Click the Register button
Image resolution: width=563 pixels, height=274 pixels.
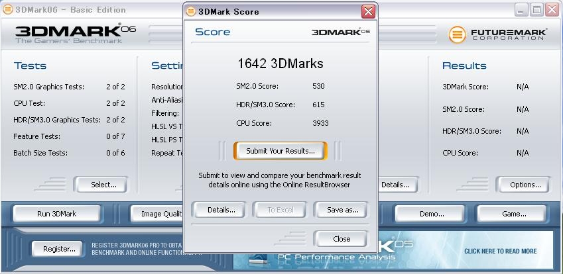pyautogui.click(x=57, y=249)
